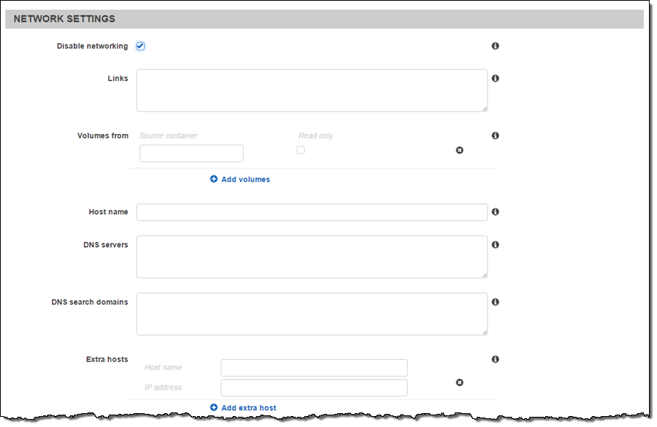
Task: Click info icon beside Disable networking
Action: click(495, 46)
